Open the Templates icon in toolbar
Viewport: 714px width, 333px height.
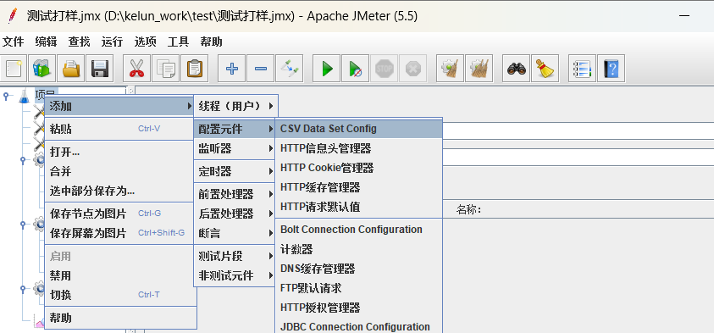(42, 69)
